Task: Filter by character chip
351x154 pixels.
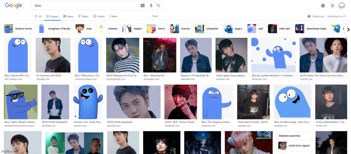Action: click(208, 29)
